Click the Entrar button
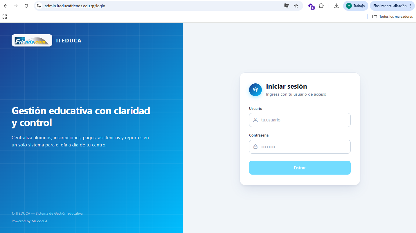Image resolution: width=416 pixels, height=233 pixels. (300, 168)
